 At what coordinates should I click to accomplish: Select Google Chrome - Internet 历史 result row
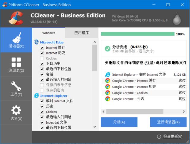click(144, 87)
